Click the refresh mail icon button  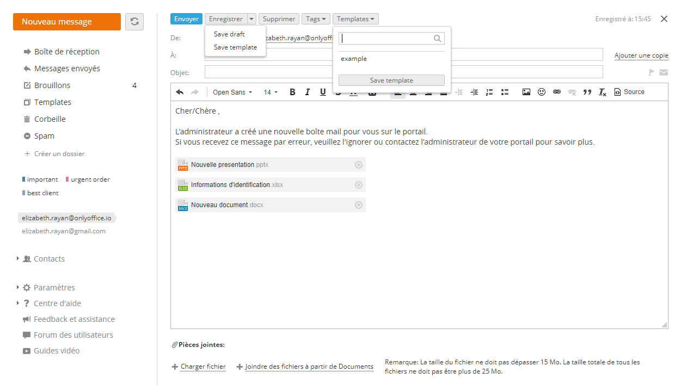pos(134,22)
